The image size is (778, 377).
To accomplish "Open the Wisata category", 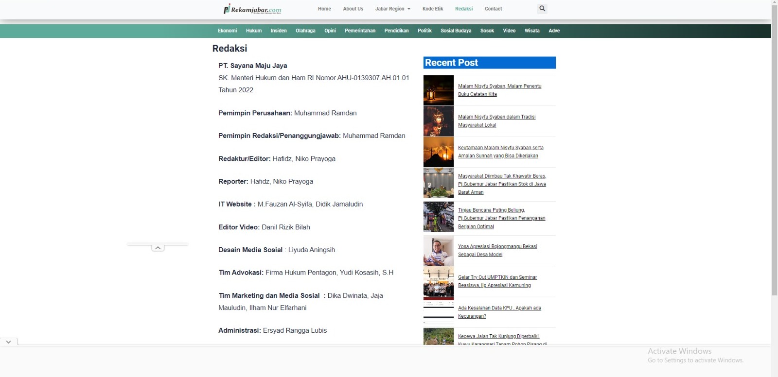I will pos(531,31).
